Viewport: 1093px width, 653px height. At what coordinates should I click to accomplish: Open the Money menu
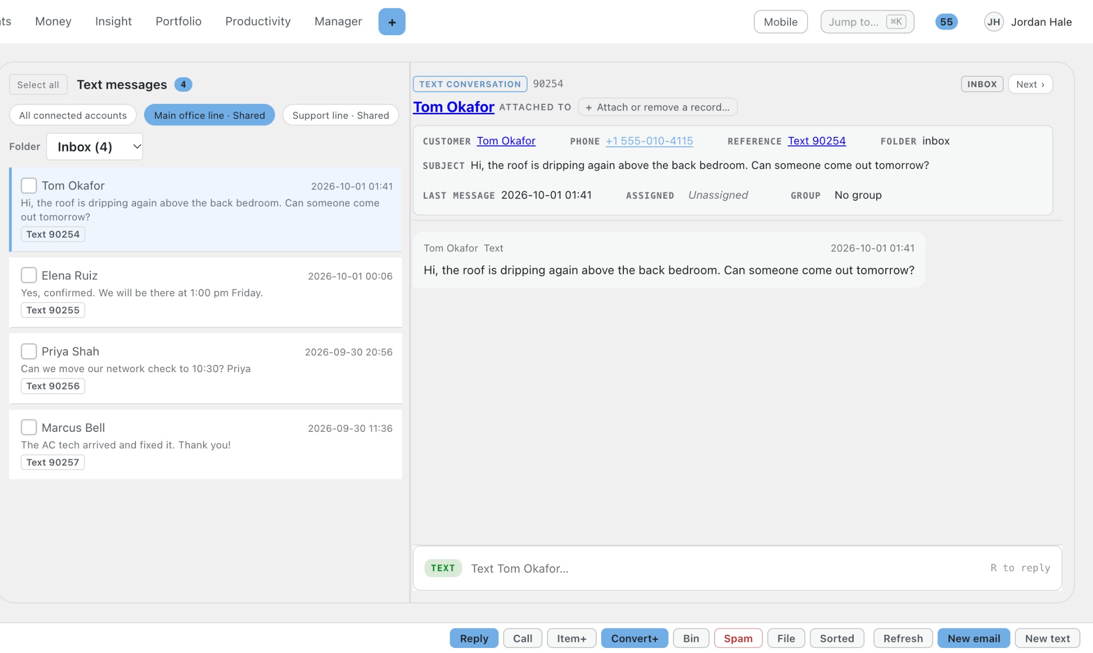coord(53,21)
